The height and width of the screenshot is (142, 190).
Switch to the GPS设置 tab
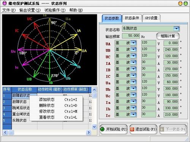coord(151,18)
